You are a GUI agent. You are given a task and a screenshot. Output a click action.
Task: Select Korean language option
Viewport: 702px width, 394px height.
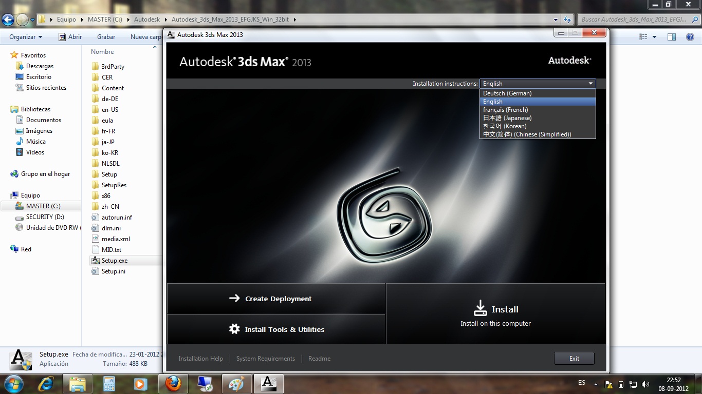tap(538, 126)
